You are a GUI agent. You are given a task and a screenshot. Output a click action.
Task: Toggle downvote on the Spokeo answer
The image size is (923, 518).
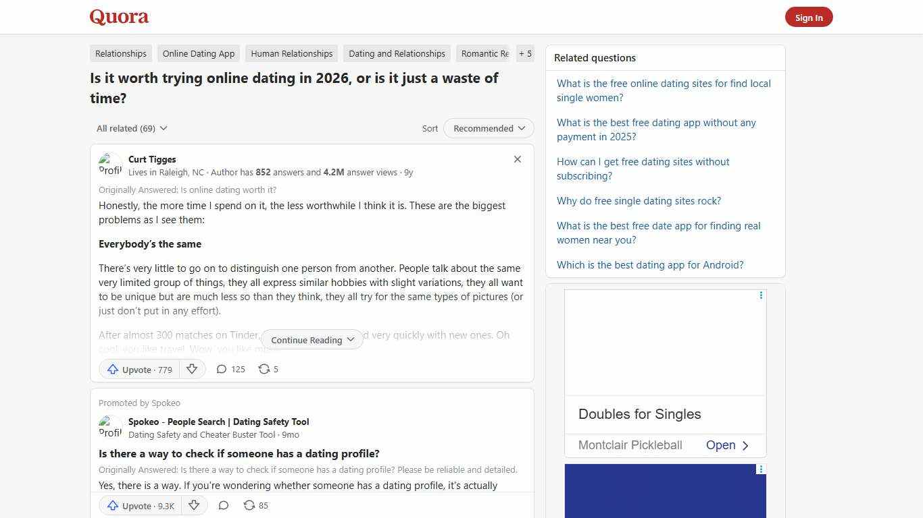[x=194, y=505]
